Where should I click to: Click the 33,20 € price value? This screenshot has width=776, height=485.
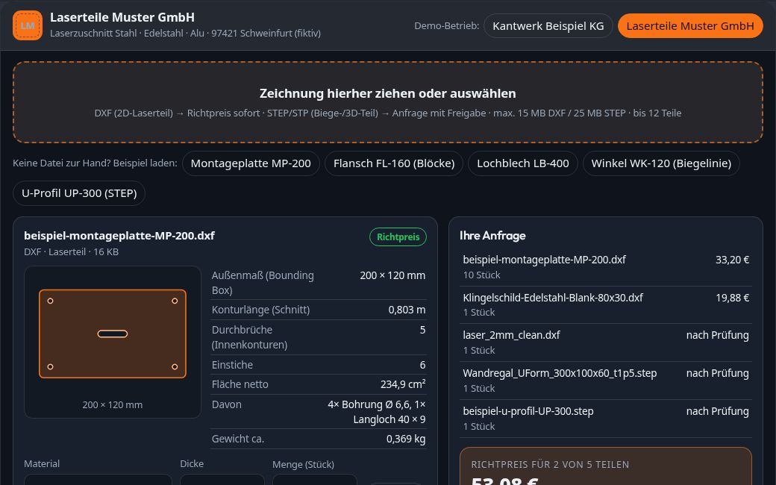point(732,260)
